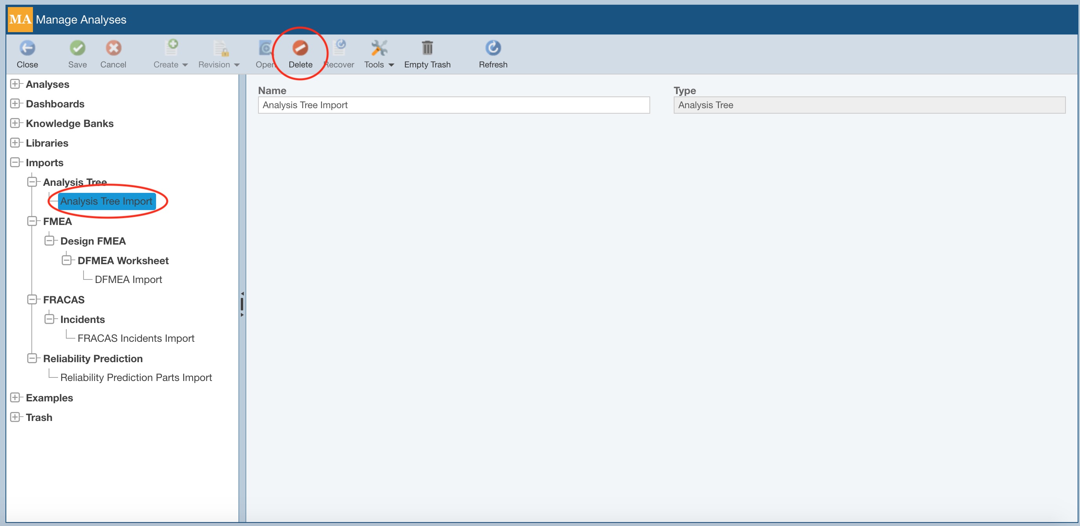Viewport: 1080px width, 526px height.
Task: Select the DFMEA Import item
Action: point(128,279)
